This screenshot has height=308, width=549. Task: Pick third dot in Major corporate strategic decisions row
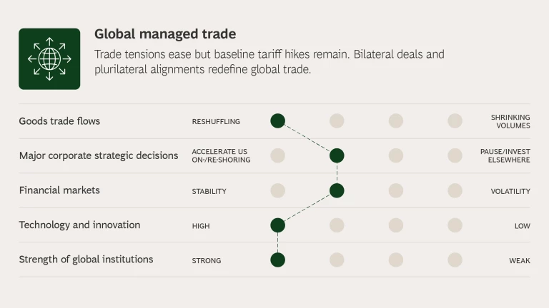pyautogui.click(x=396, y=155)
